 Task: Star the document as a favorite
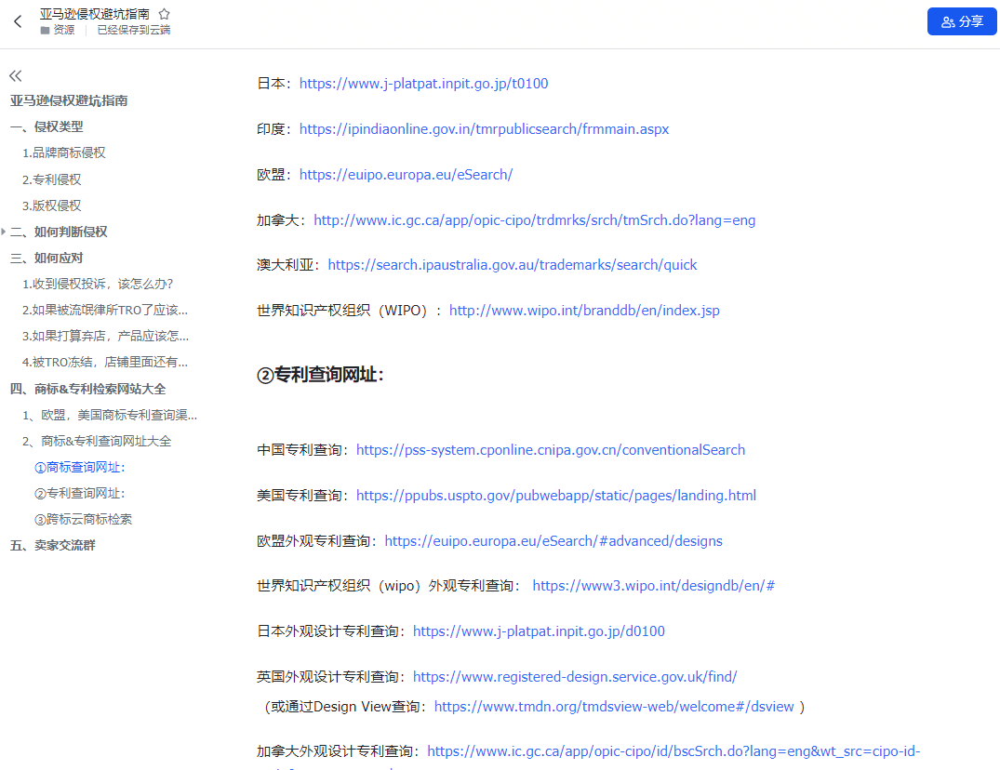tap(163, 14)
